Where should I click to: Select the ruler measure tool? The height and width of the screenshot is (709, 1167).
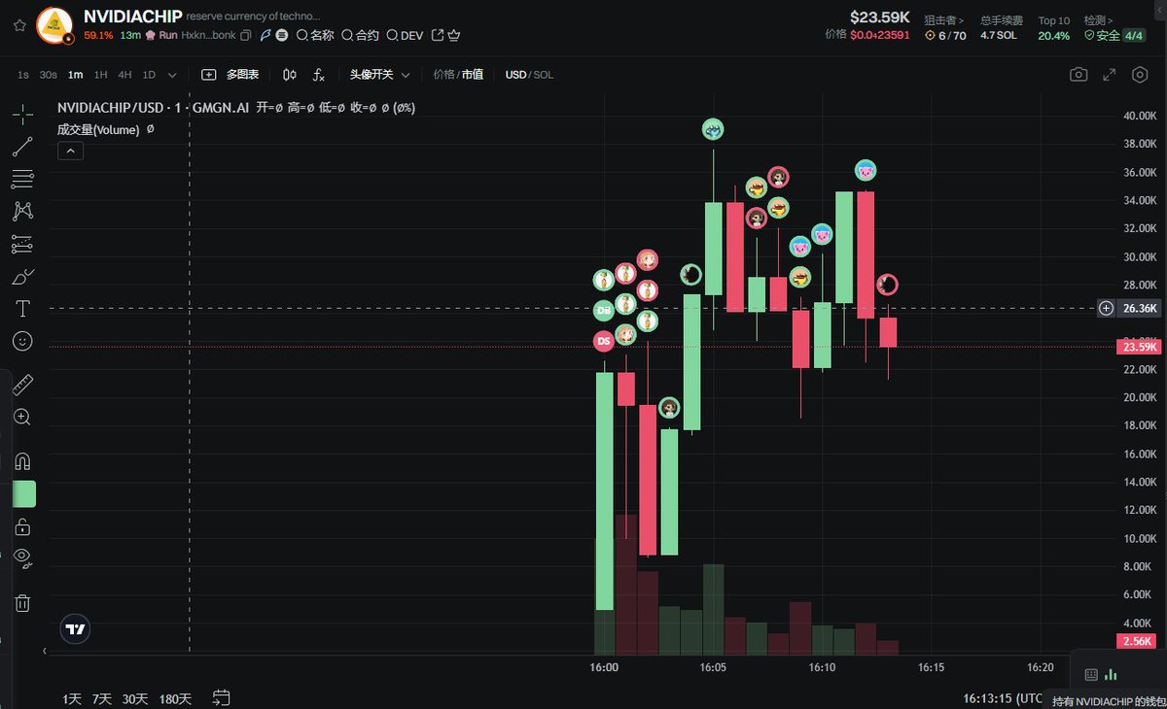point(22,386)
